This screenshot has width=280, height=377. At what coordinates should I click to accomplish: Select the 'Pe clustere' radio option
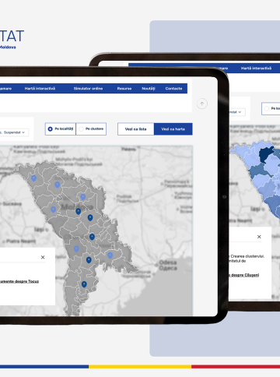pyautogui.click(x=91, y=129)
